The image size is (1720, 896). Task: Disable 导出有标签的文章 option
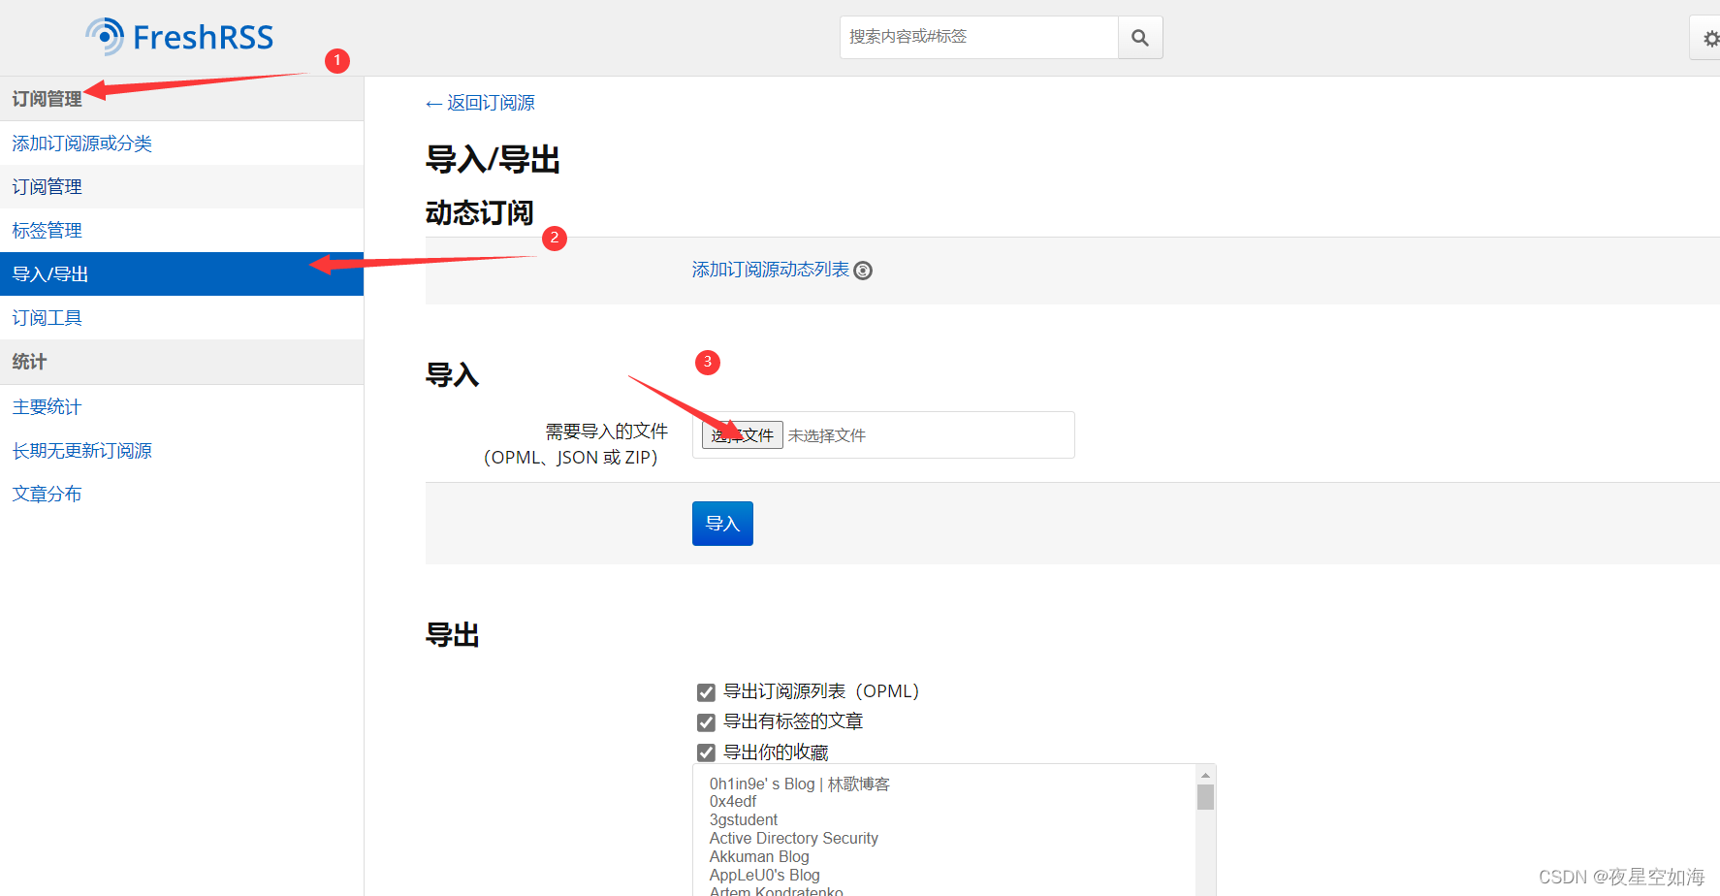tap(706, 721)
